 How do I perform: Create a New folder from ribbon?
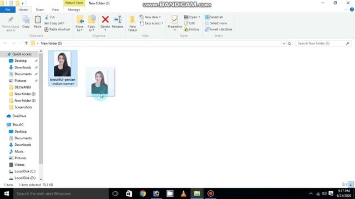[x=133, y=23]
